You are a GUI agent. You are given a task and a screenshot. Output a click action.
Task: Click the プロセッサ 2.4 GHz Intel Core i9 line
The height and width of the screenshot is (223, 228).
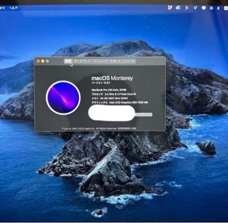click(114, 94)
